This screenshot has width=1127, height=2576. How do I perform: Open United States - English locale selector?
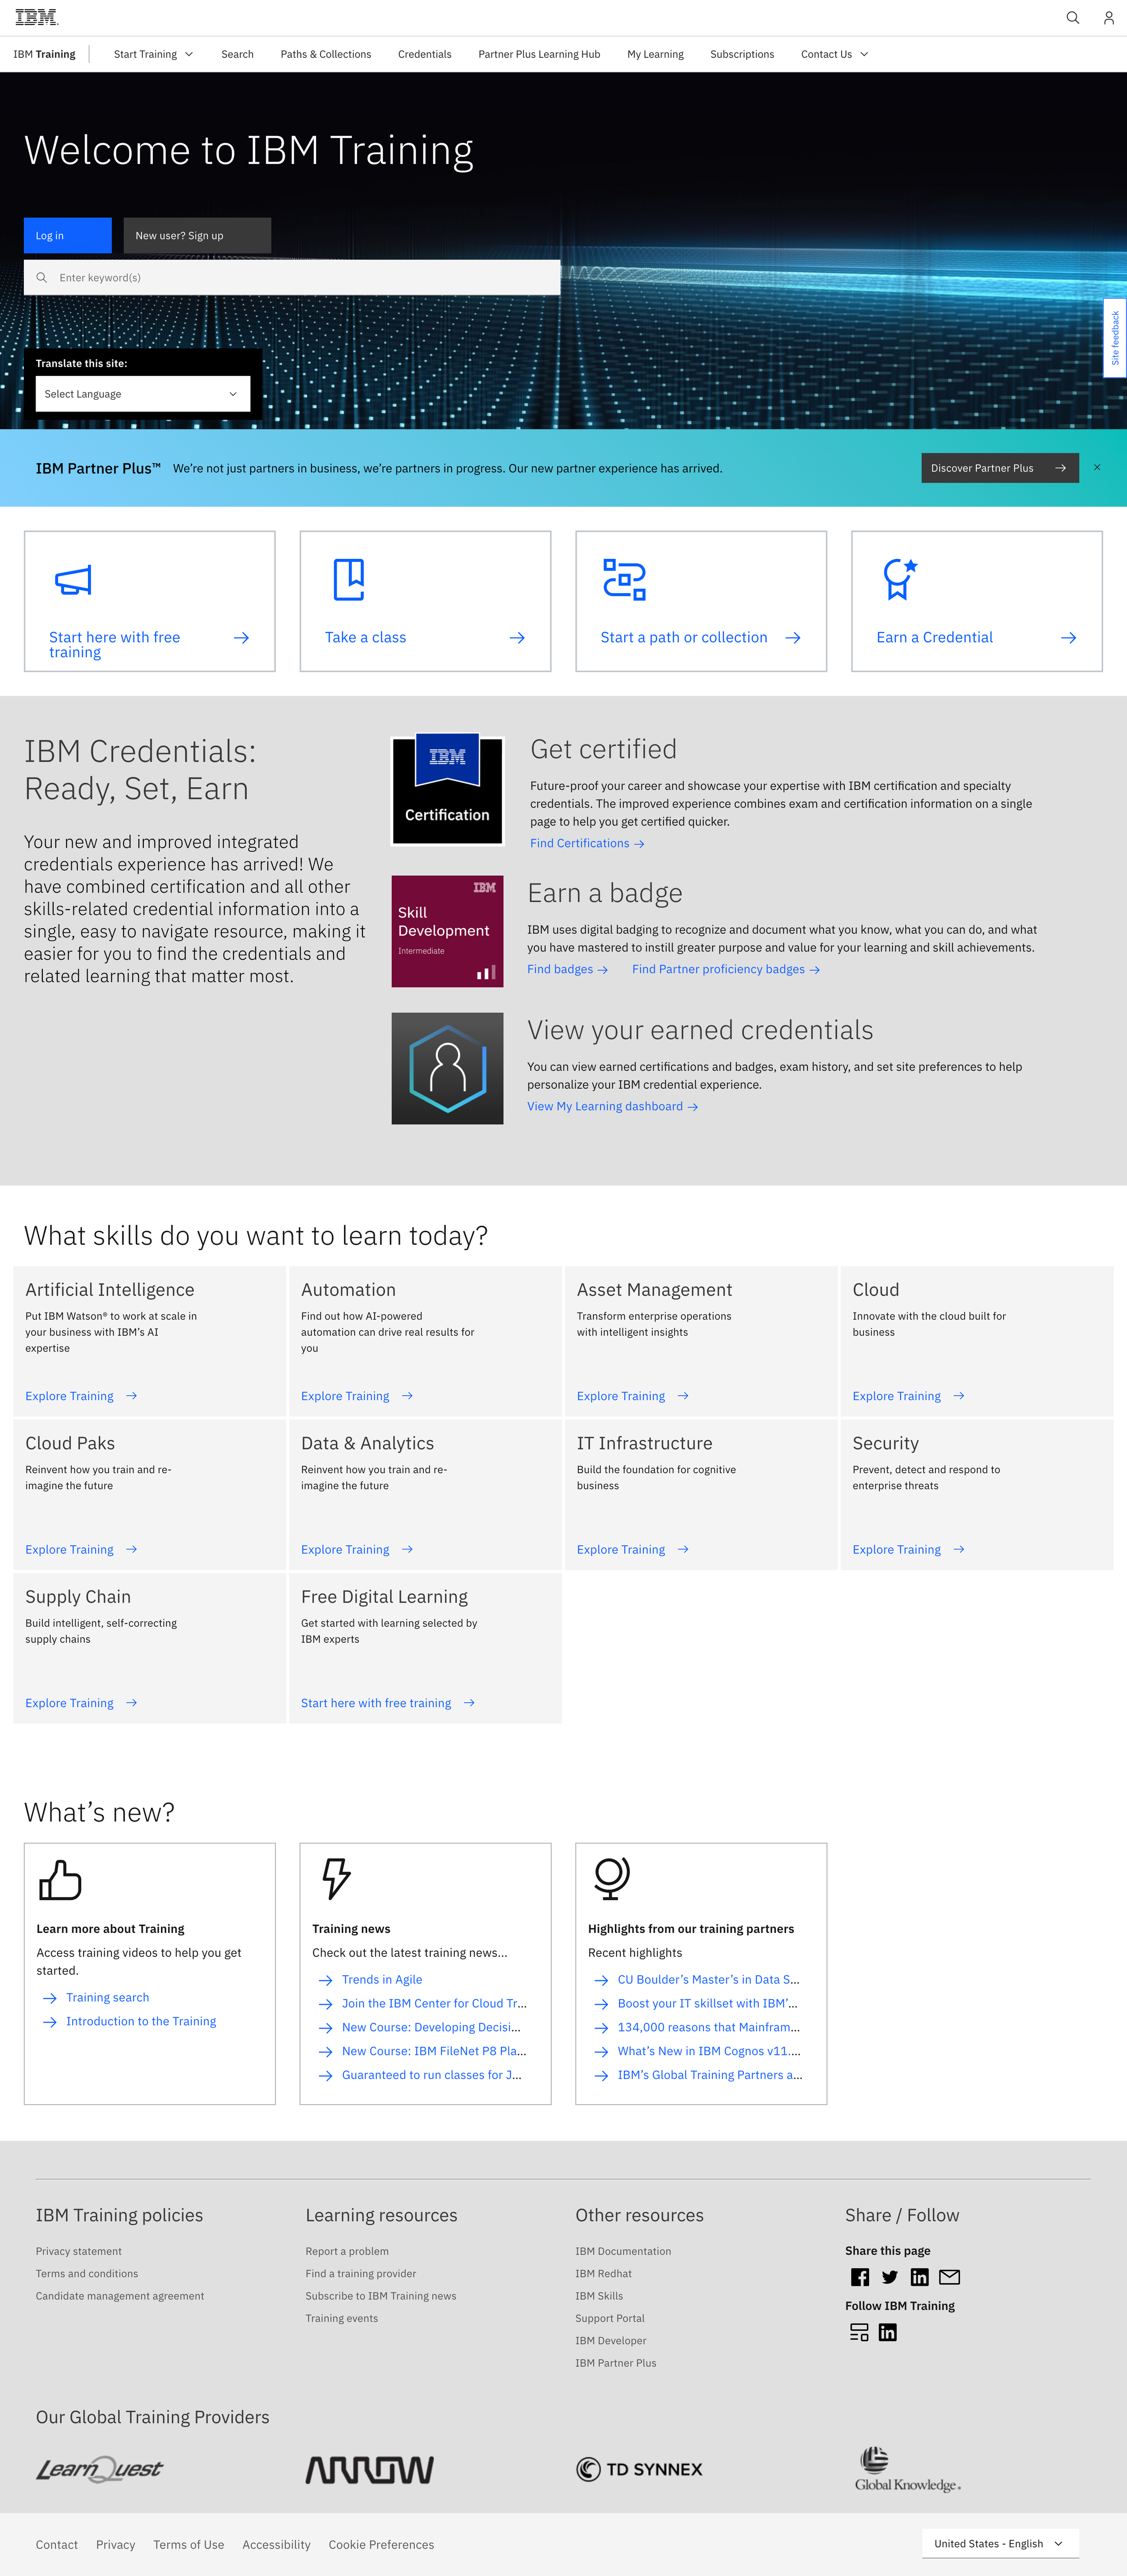1000,2543
